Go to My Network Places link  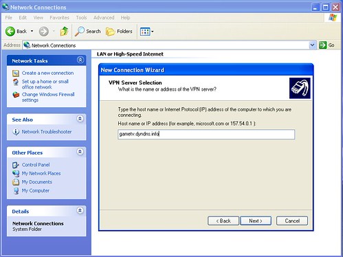pos(41,173)
